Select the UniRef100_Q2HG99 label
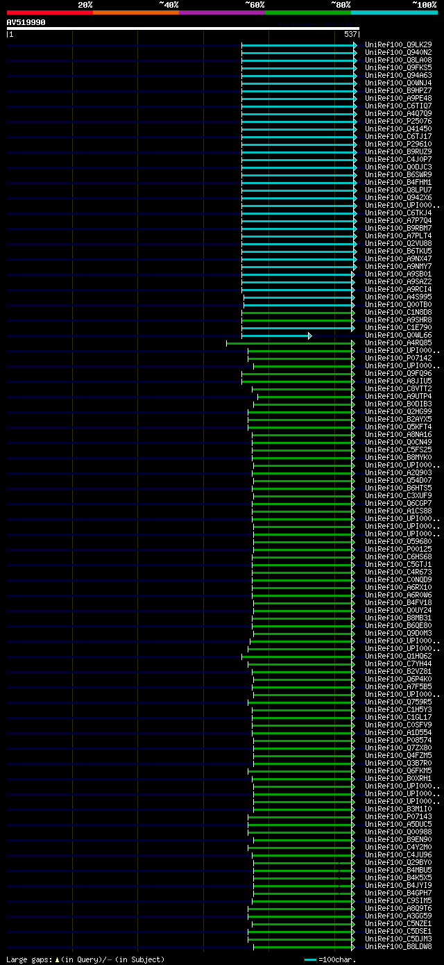The width and height of the screenshot is (444, 965). [398, 411]
